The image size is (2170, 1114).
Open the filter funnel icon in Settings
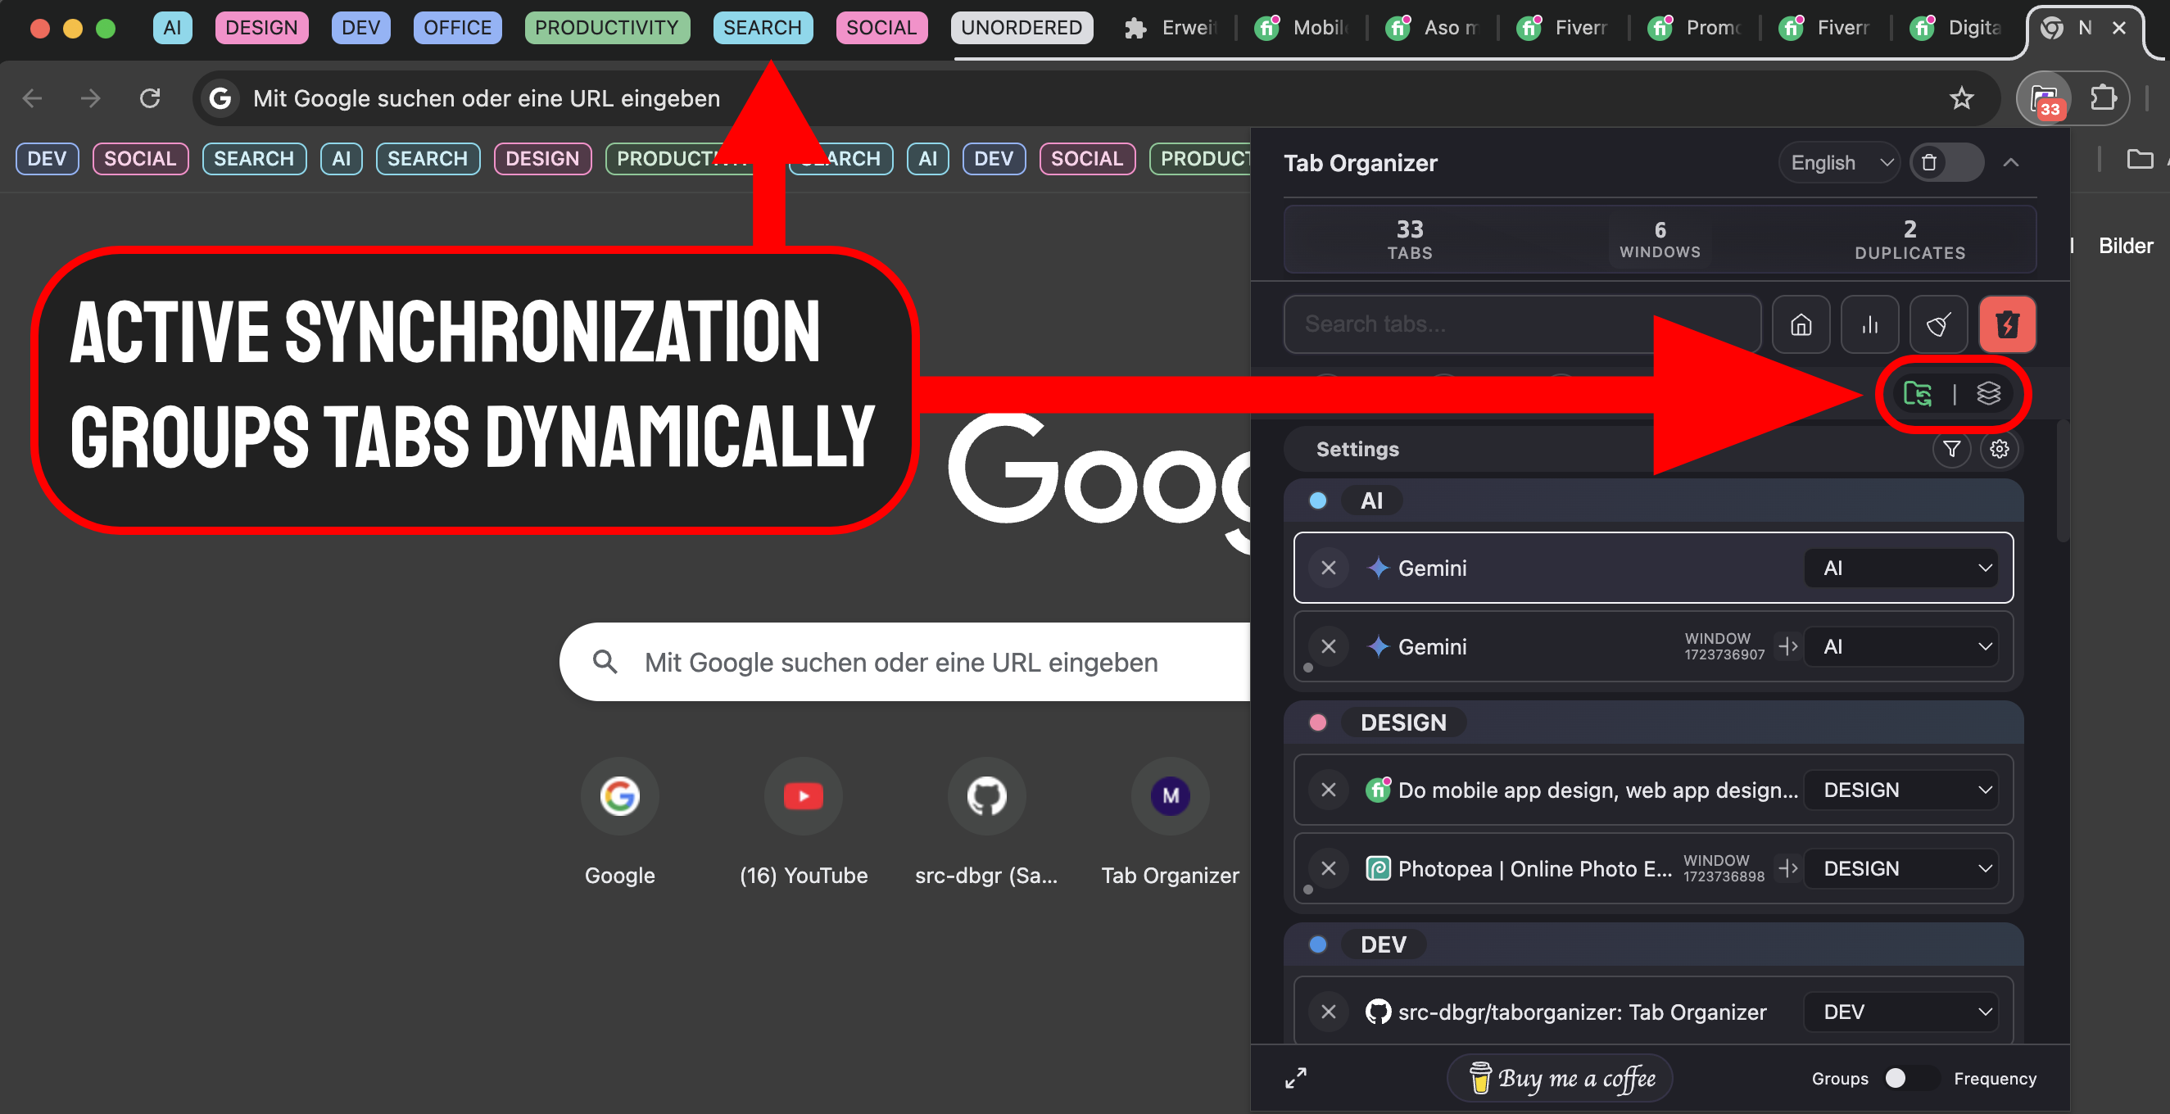tap(1953, 449)
